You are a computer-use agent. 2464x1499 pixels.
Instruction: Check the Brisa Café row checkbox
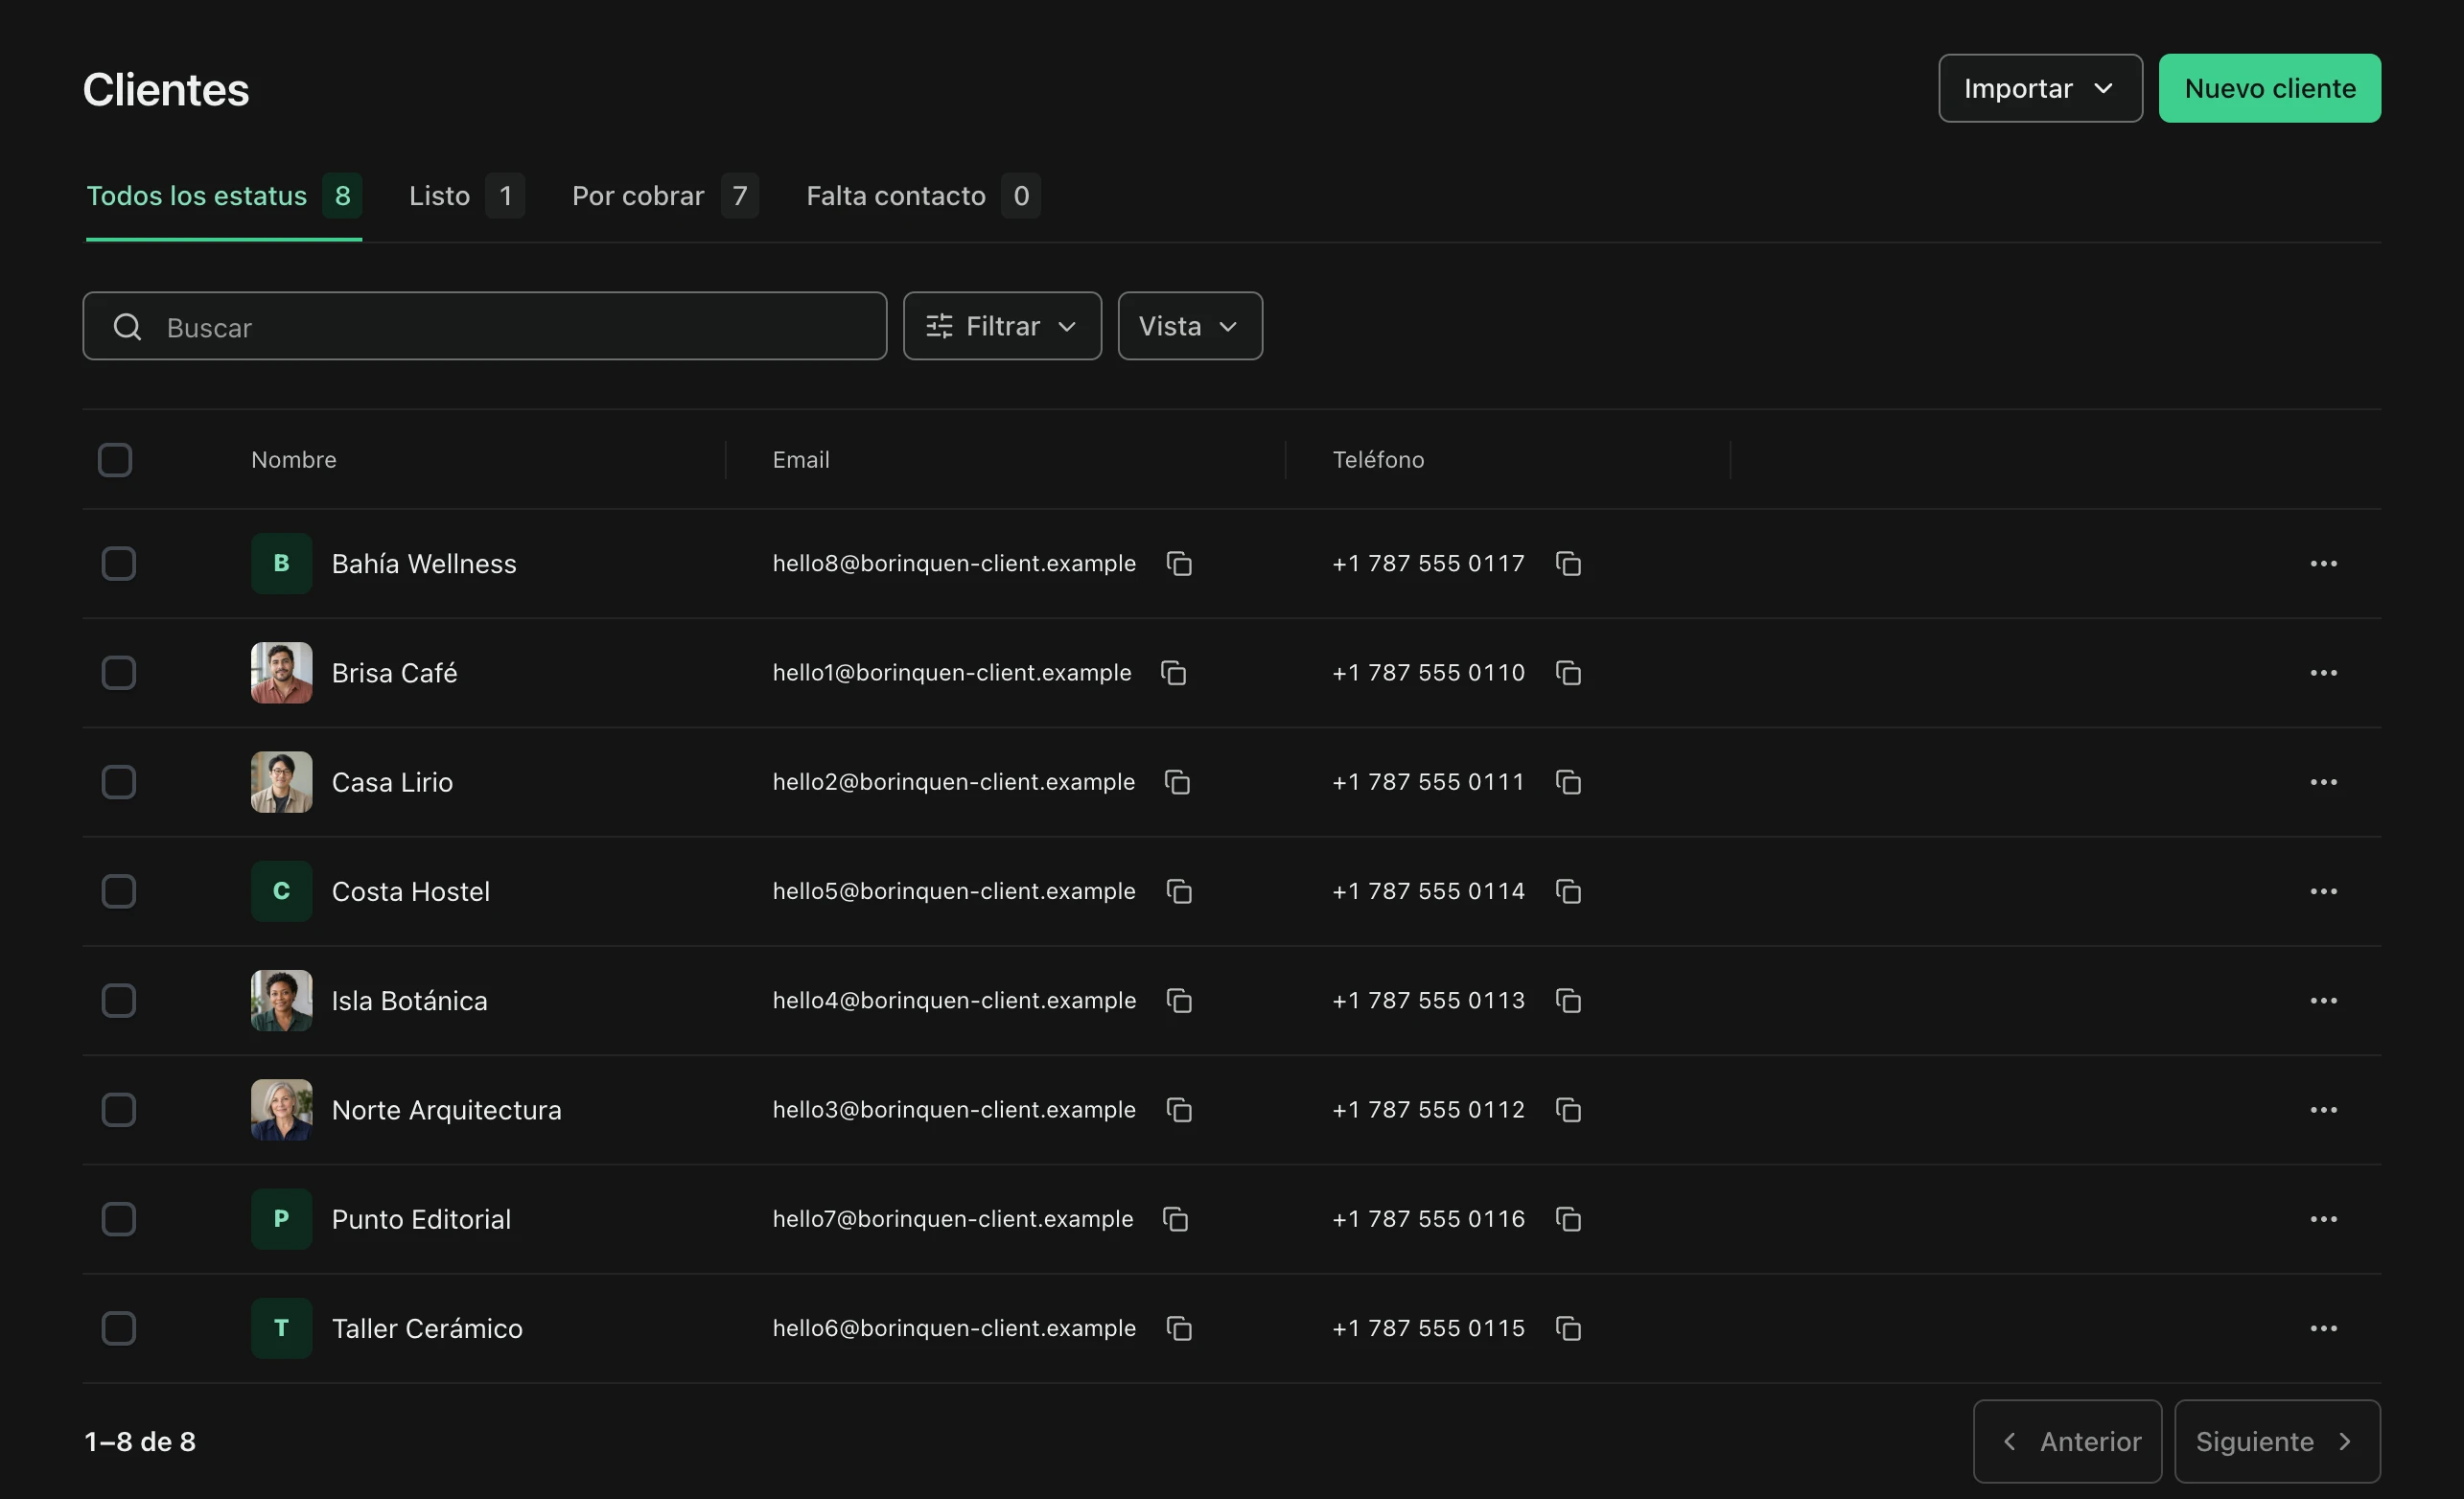pyautogui.click(x=119, y=673)
